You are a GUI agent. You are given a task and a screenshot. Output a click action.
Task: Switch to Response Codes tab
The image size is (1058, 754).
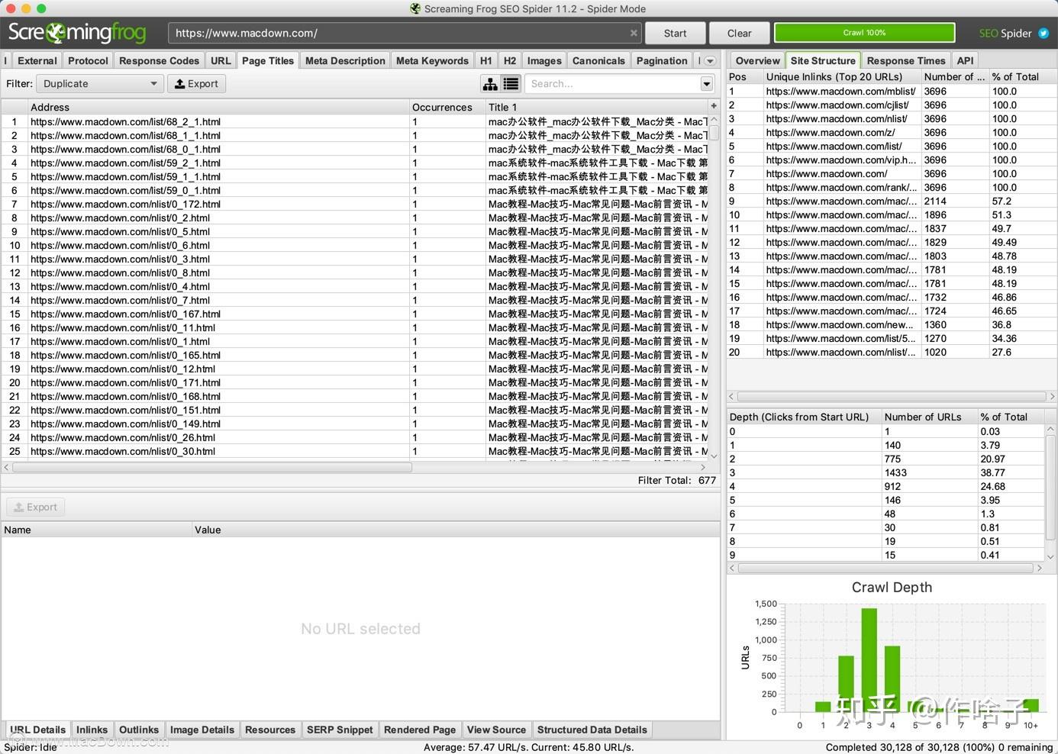pyautogui.click(x=159, y=61)
